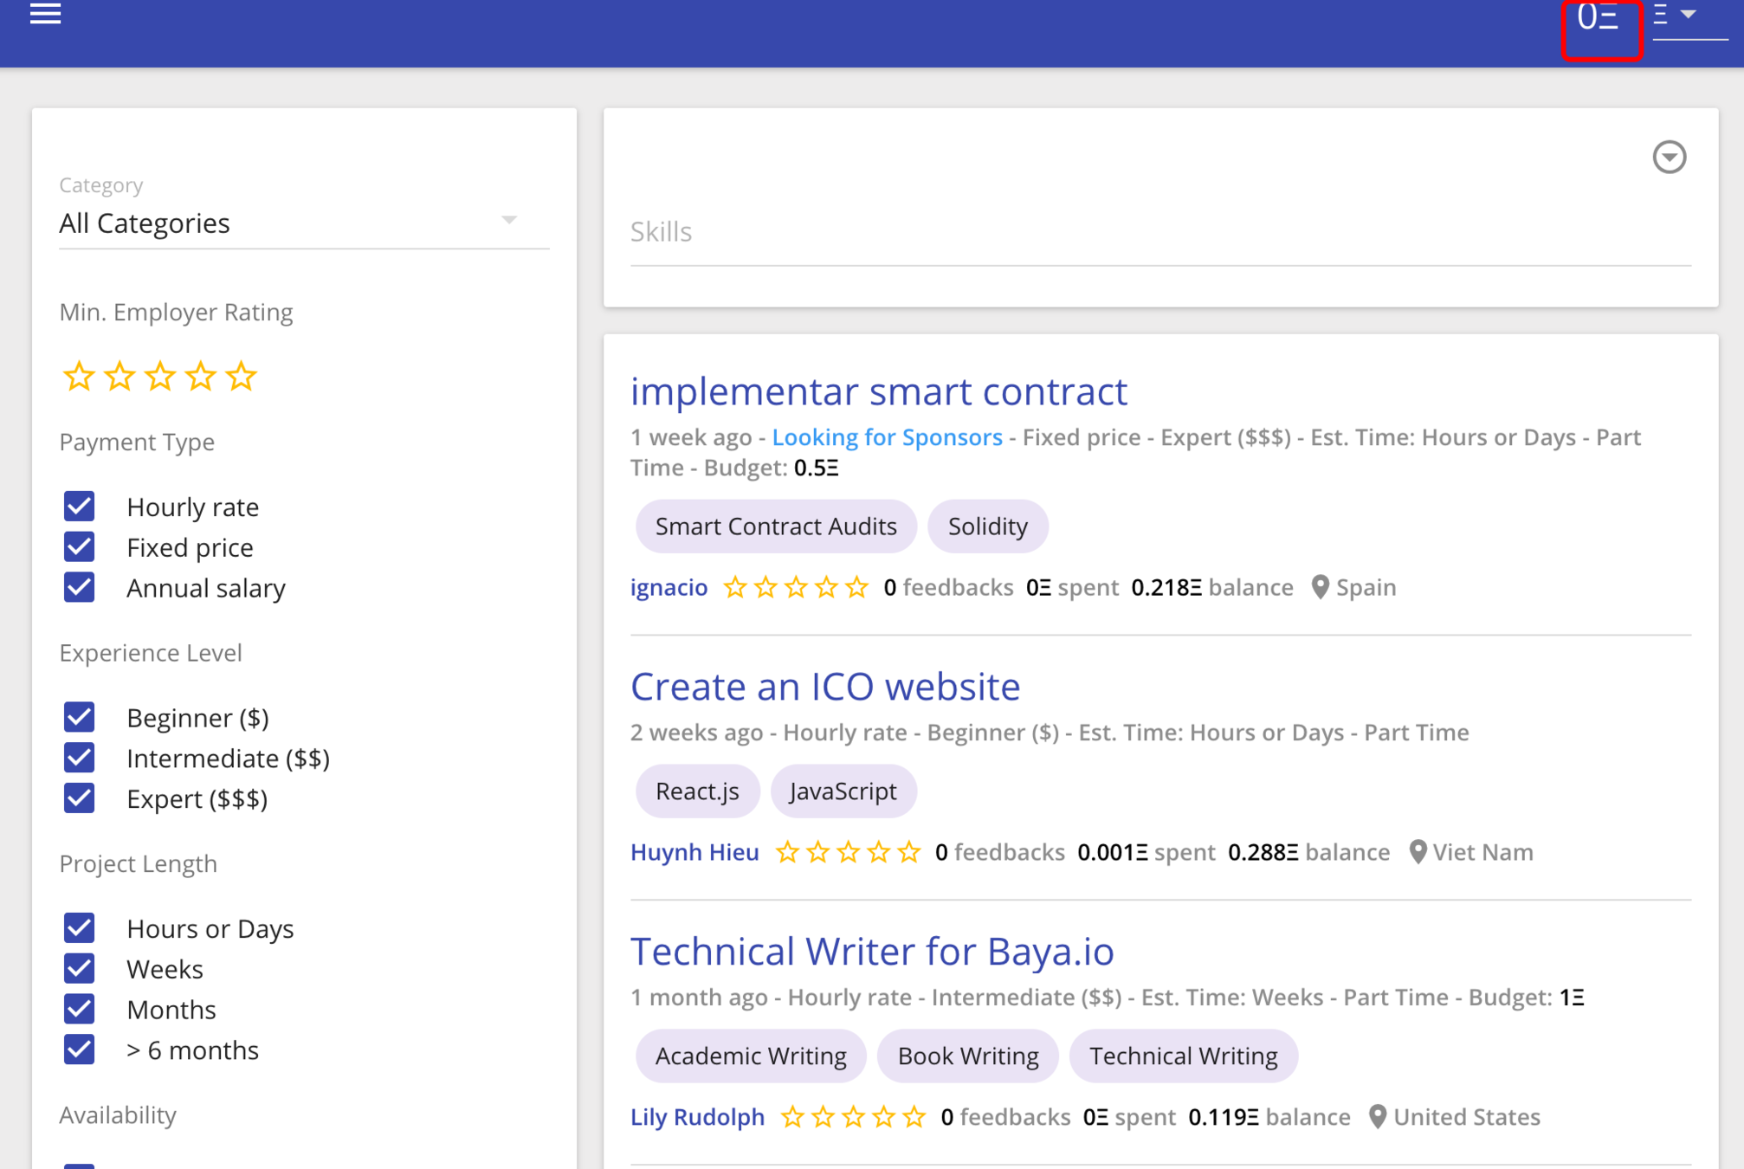1744x1169 pixels.
Task: Uncheck the Weeks project length
Action: click(80, 968)
